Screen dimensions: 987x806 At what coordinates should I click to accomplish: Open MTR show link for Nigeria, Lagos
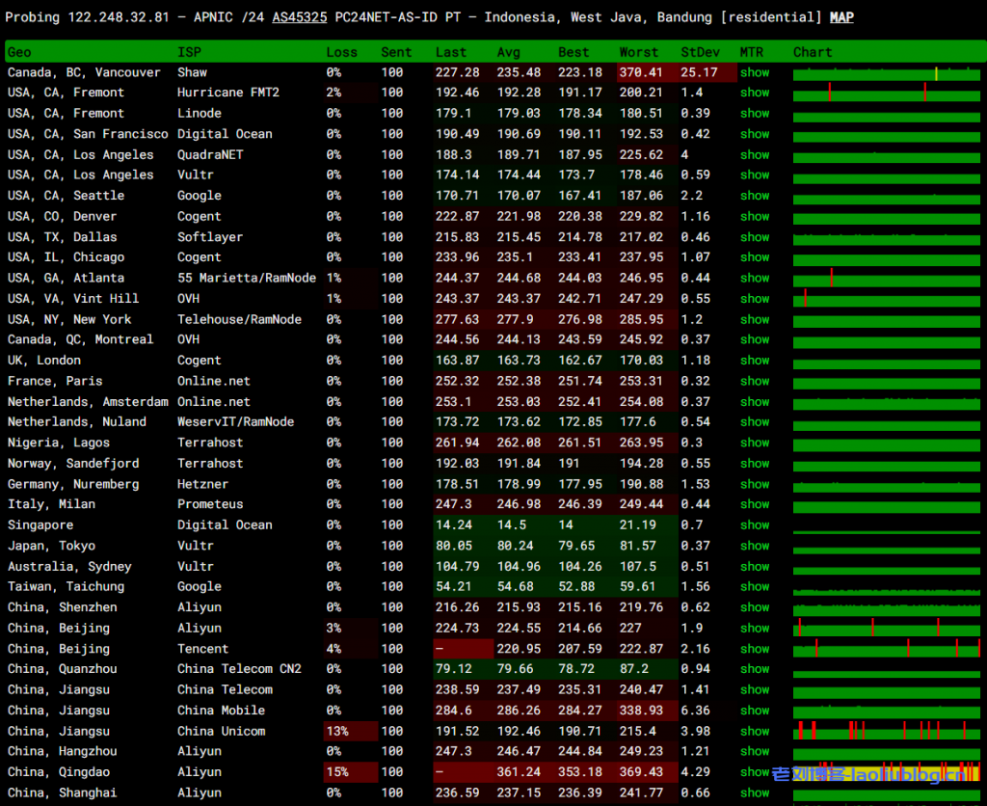coord(755,443)
